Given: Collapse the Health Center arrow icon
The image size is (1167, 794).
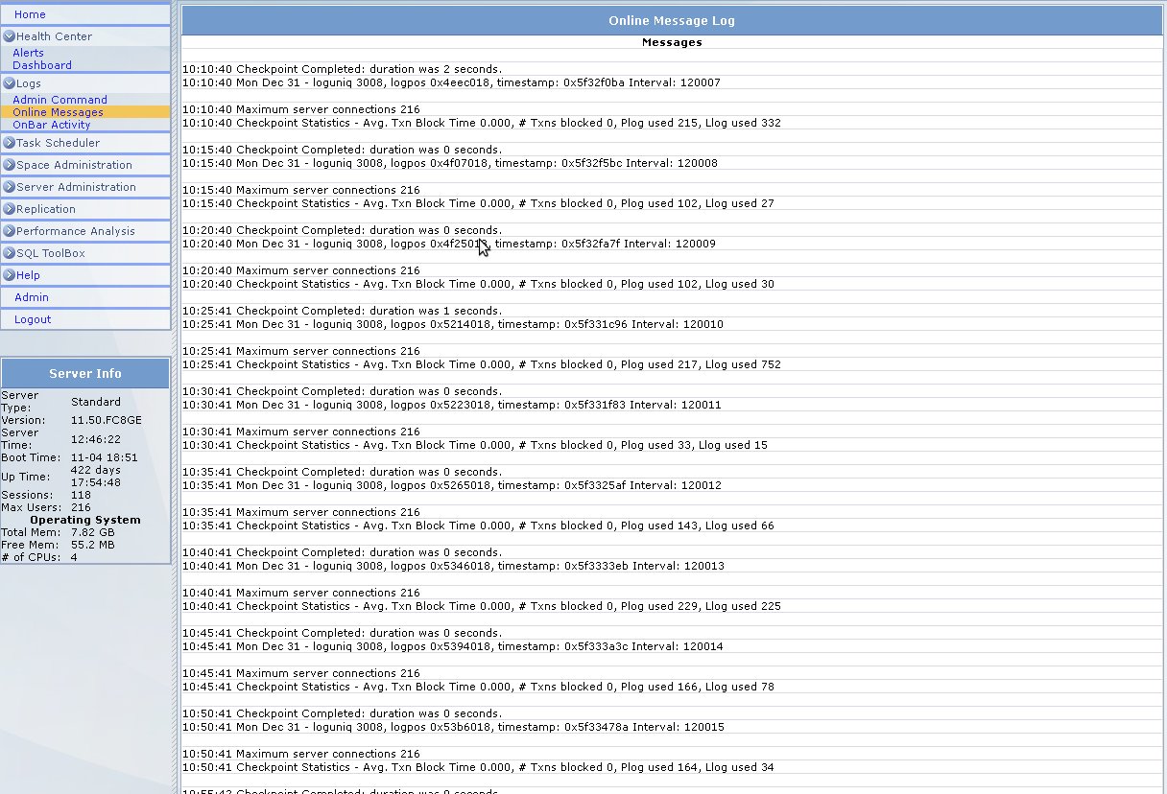Looking at the screenshot, I should [9, 36].
